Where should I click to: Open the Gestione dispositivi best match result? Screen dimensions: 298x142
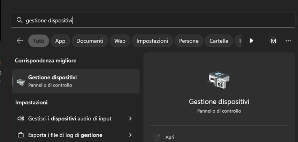pyautogui.click(x=76, y=81)
